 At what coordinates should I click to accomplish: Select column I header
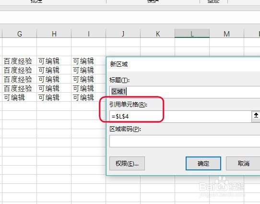88,34
